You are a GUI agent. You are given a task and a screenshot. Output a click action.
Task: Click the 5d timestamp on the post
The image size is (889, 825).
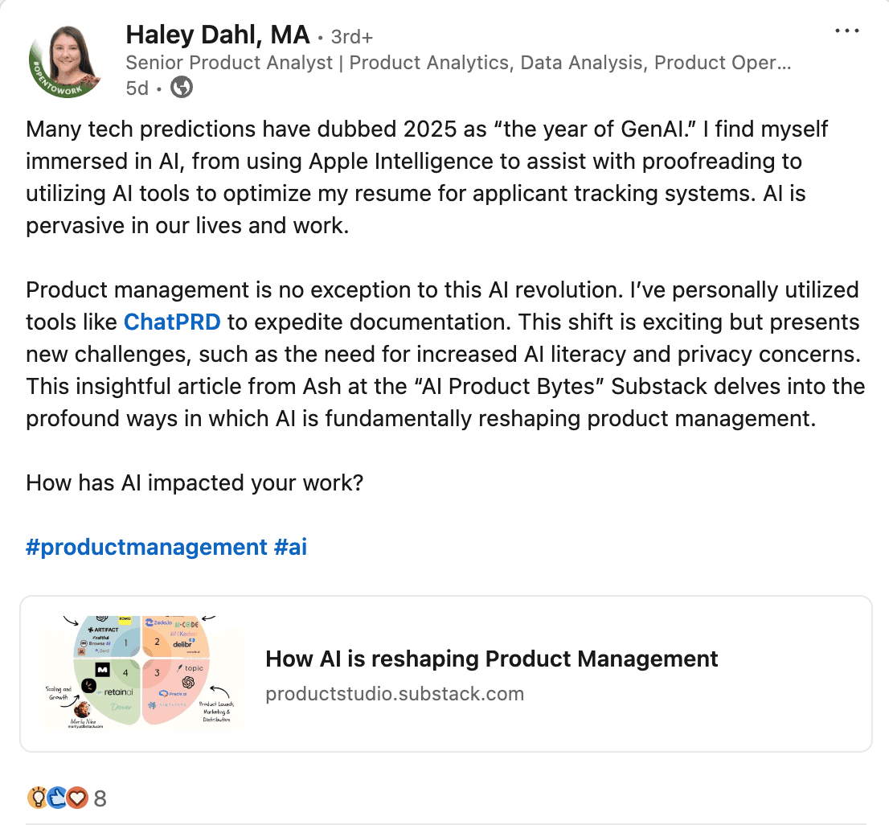pyautogui.click(x=137, y=88)
